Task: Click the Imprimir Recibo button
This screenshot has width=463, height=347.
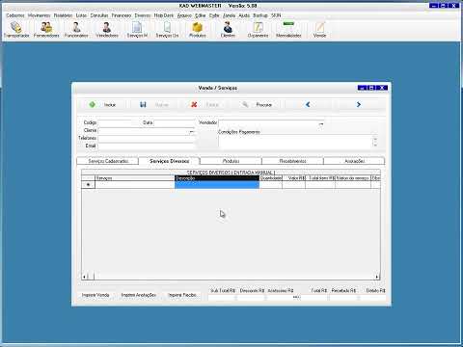Action: click(x=182, y=295)
